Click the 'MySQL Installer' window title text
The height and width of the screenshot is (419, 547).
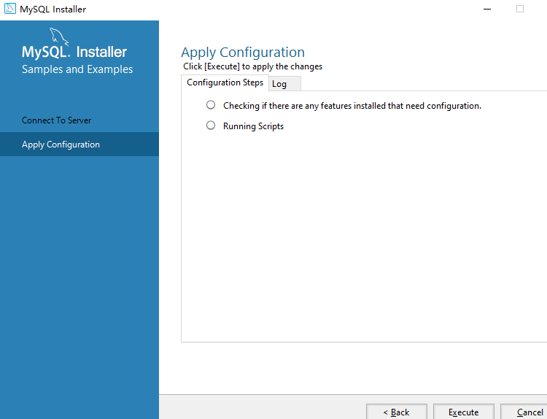click(x=53, y=9)
